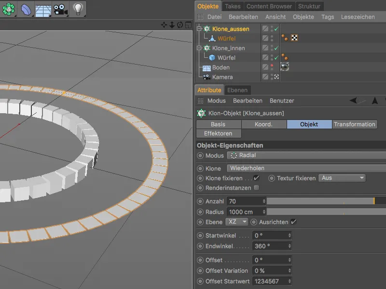Select the blue deformer bend icon

click(x=26, y=10)
